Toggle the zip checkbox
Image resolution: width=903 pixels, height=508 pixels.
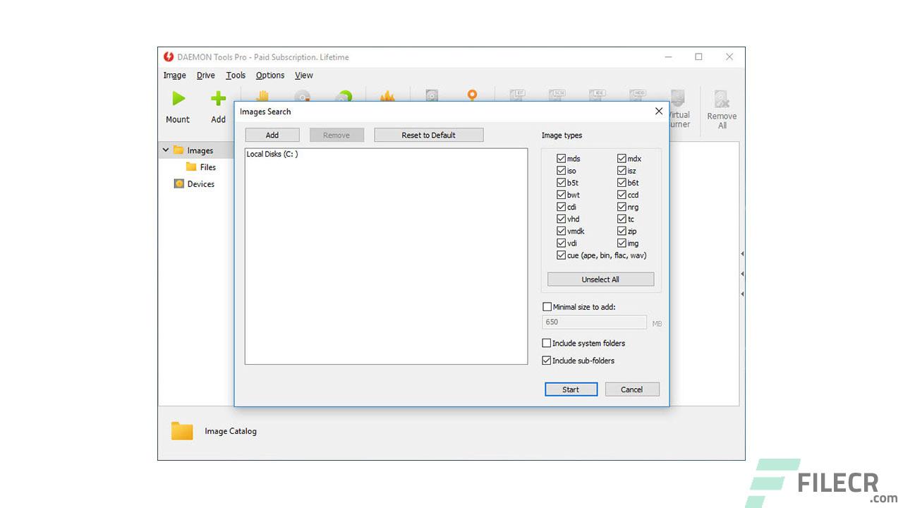(622, 231)
